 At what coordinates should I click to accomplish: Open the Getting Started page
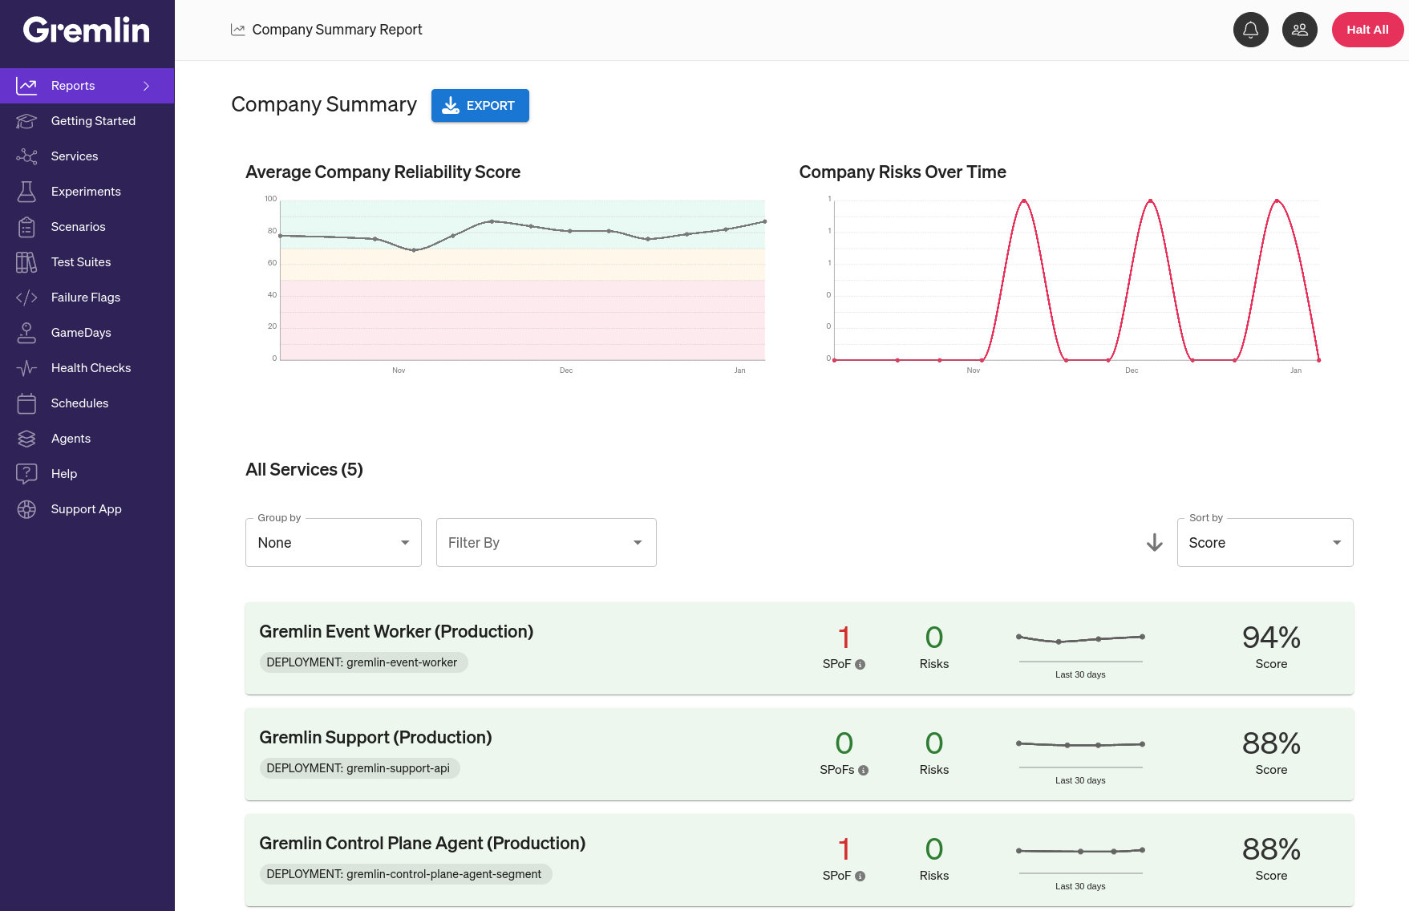pos(93,120)
